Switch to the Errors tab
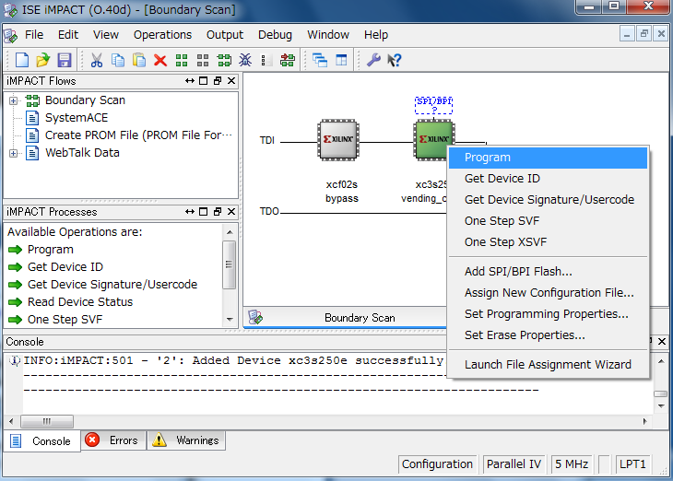 113,440
